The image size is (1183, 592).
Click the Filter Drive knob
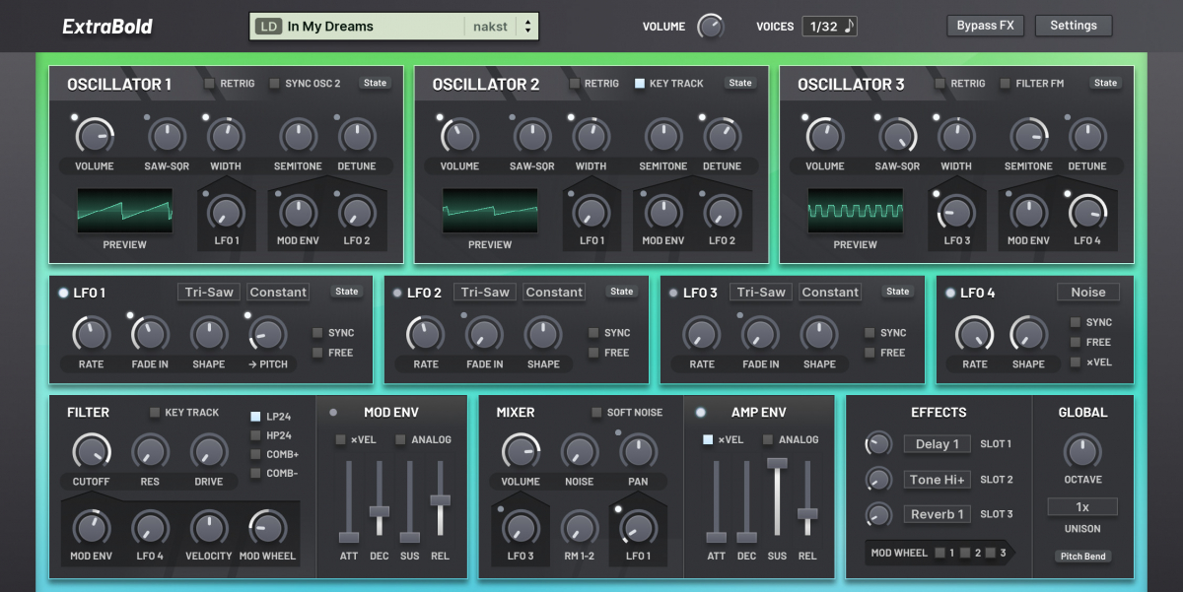tap(209, 451)
